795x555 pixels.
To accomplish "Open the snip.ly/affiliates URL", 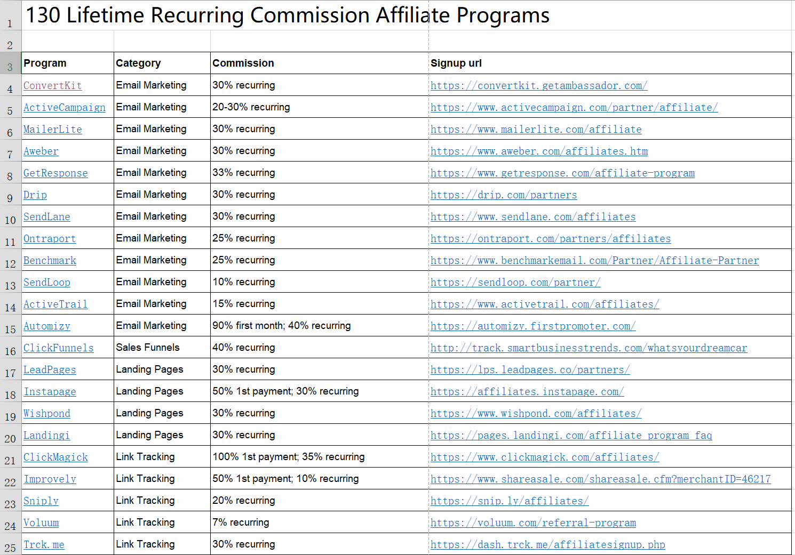I will [510, 501].
